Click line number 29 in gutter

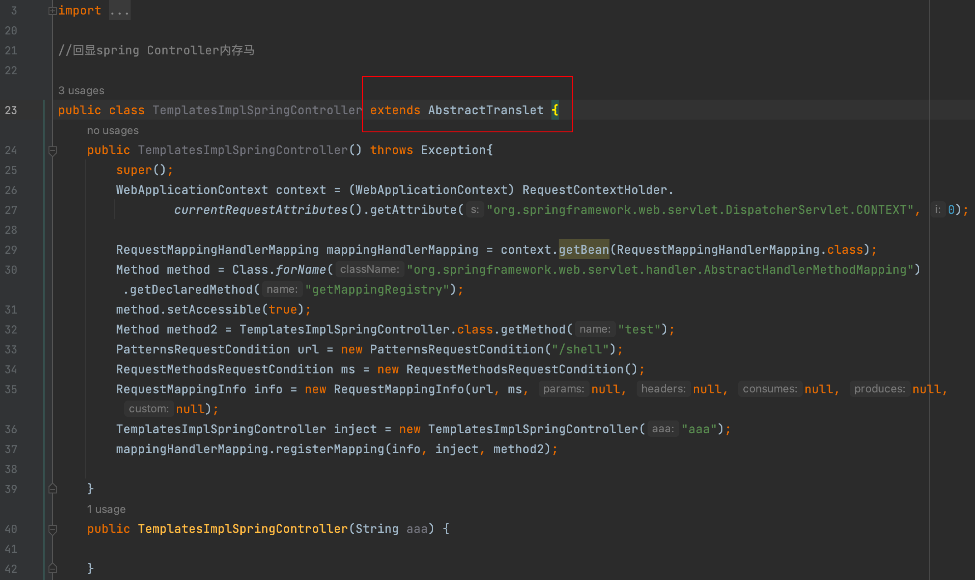(x=11, y=250)
